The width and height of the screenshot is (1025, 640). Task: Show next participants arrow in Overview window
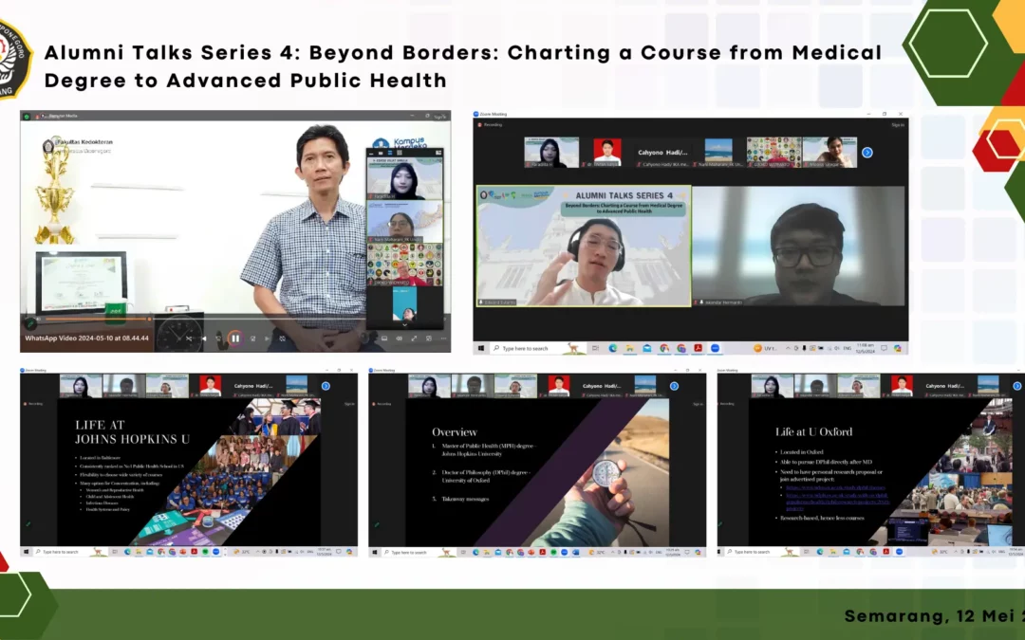[x=674, y=386]
